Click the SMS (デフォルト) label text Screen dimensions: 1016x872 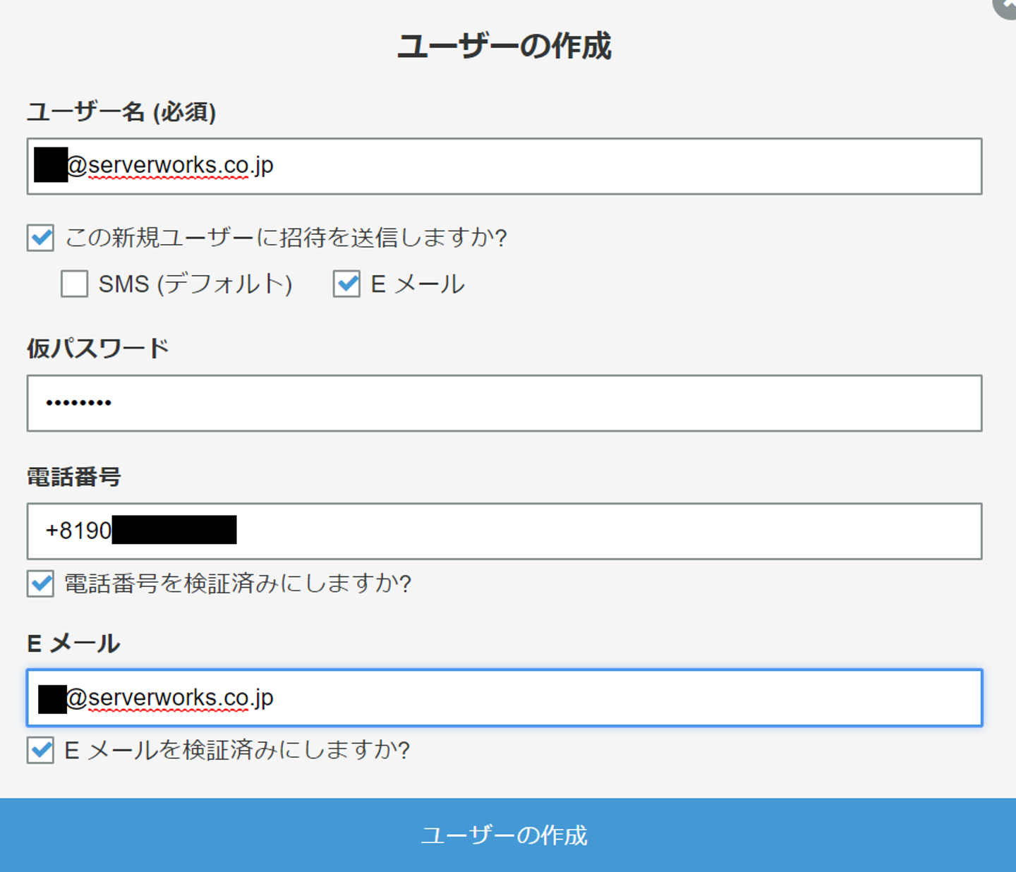[195, 284]
